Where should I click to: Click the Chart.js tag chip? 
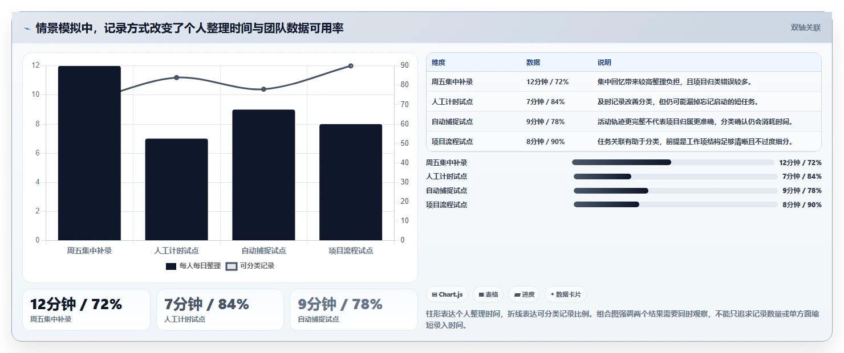coord(447,294)
